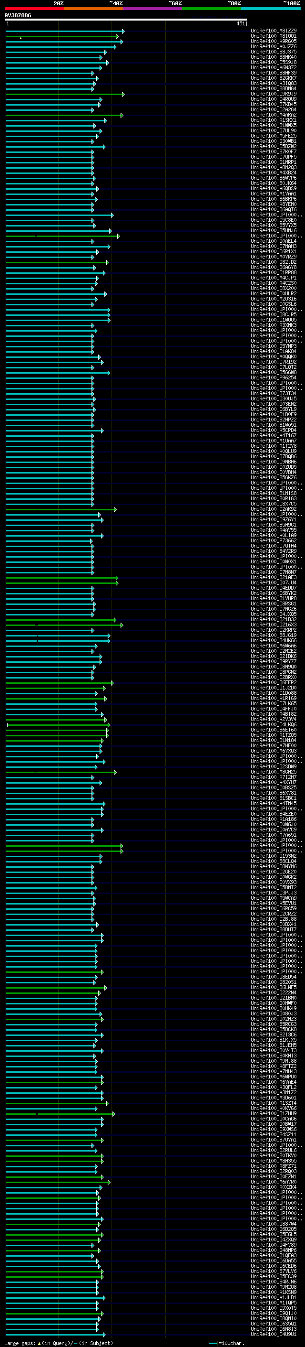Open hit UniRef100_A0JZZ6
305x1347 pixels.
(274, 46)
